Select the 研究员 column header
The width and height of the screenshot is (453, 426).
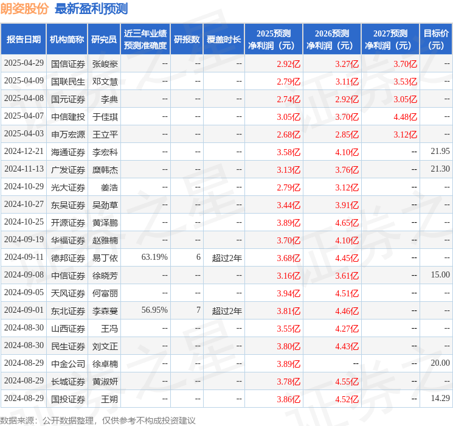pos(104,40)
